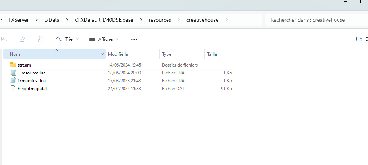Open the three-dots more options menu

[134, 39]
